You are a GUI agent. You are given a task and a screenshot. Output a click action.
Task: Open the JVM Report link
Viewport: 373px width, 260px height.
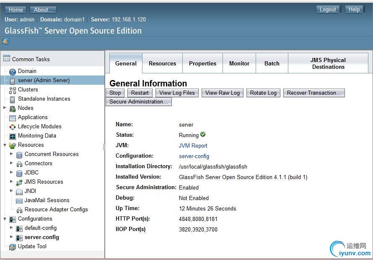click(x=193, y=146)
